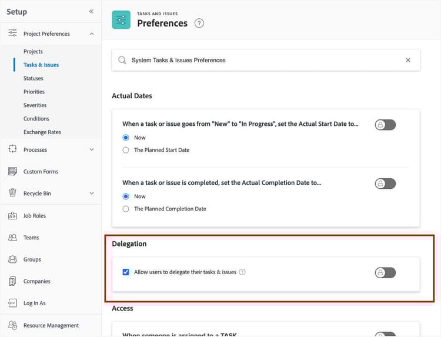Click the Preferences help question mark icon
This screenshot has height=337, width=441.
tap(199, 24)
